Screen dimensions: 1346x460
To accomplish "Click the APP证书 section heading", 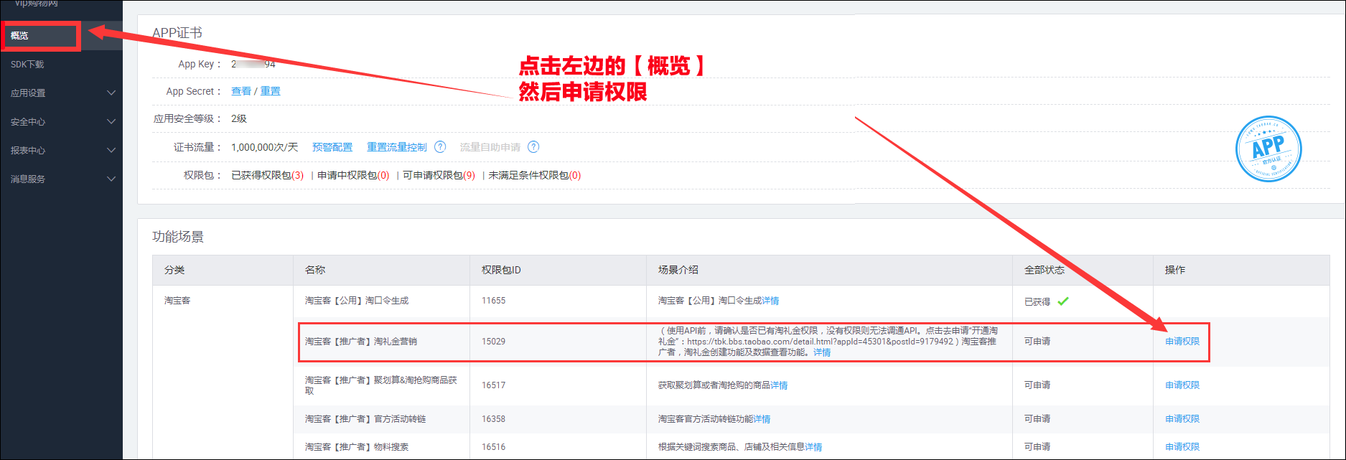I will pos(177,33).
